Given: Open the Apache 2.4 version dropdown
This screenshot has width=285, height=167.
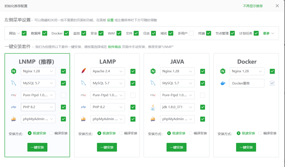Looking at the screenshot, I should (x=108, y=71).
